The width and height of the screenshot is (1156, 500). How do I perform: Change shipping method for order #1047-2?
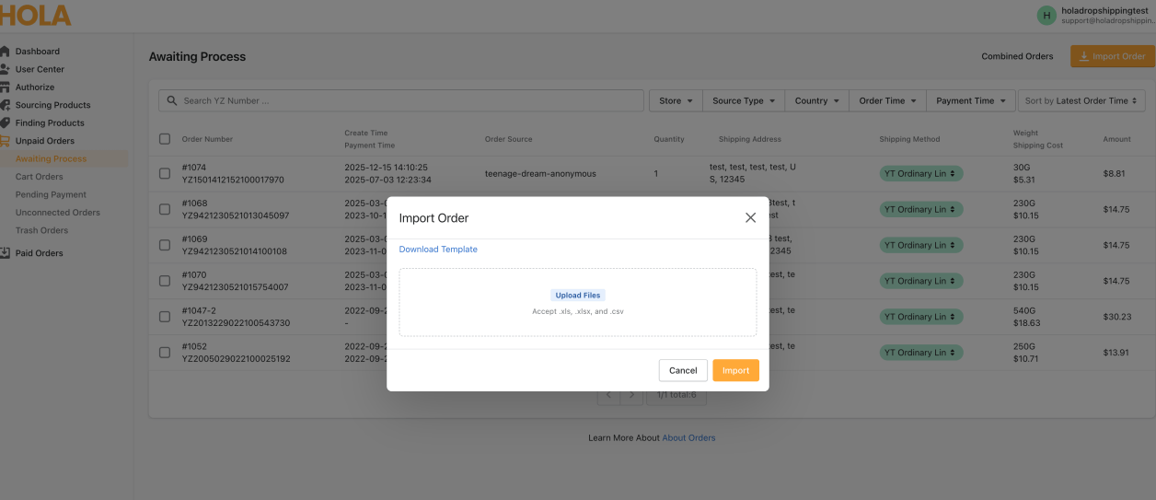coord(921,317)
